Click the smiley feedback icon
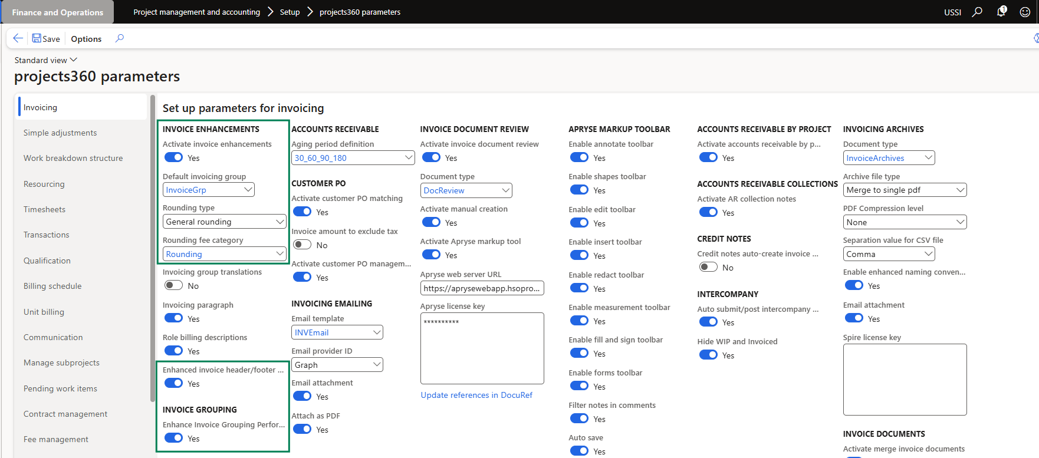1039x458 pixels. point(1025,12)
